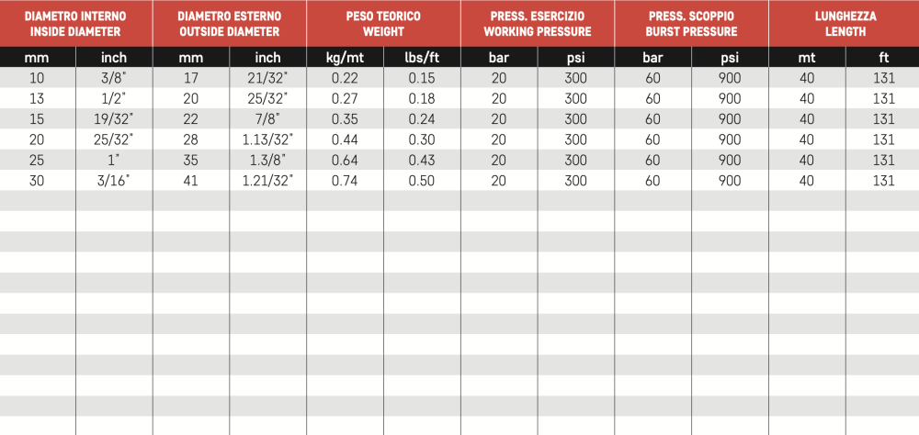This screenshot has width=919, height=435.
Task: Click the ft unit subheader under Length
Action: click(884, 58)
